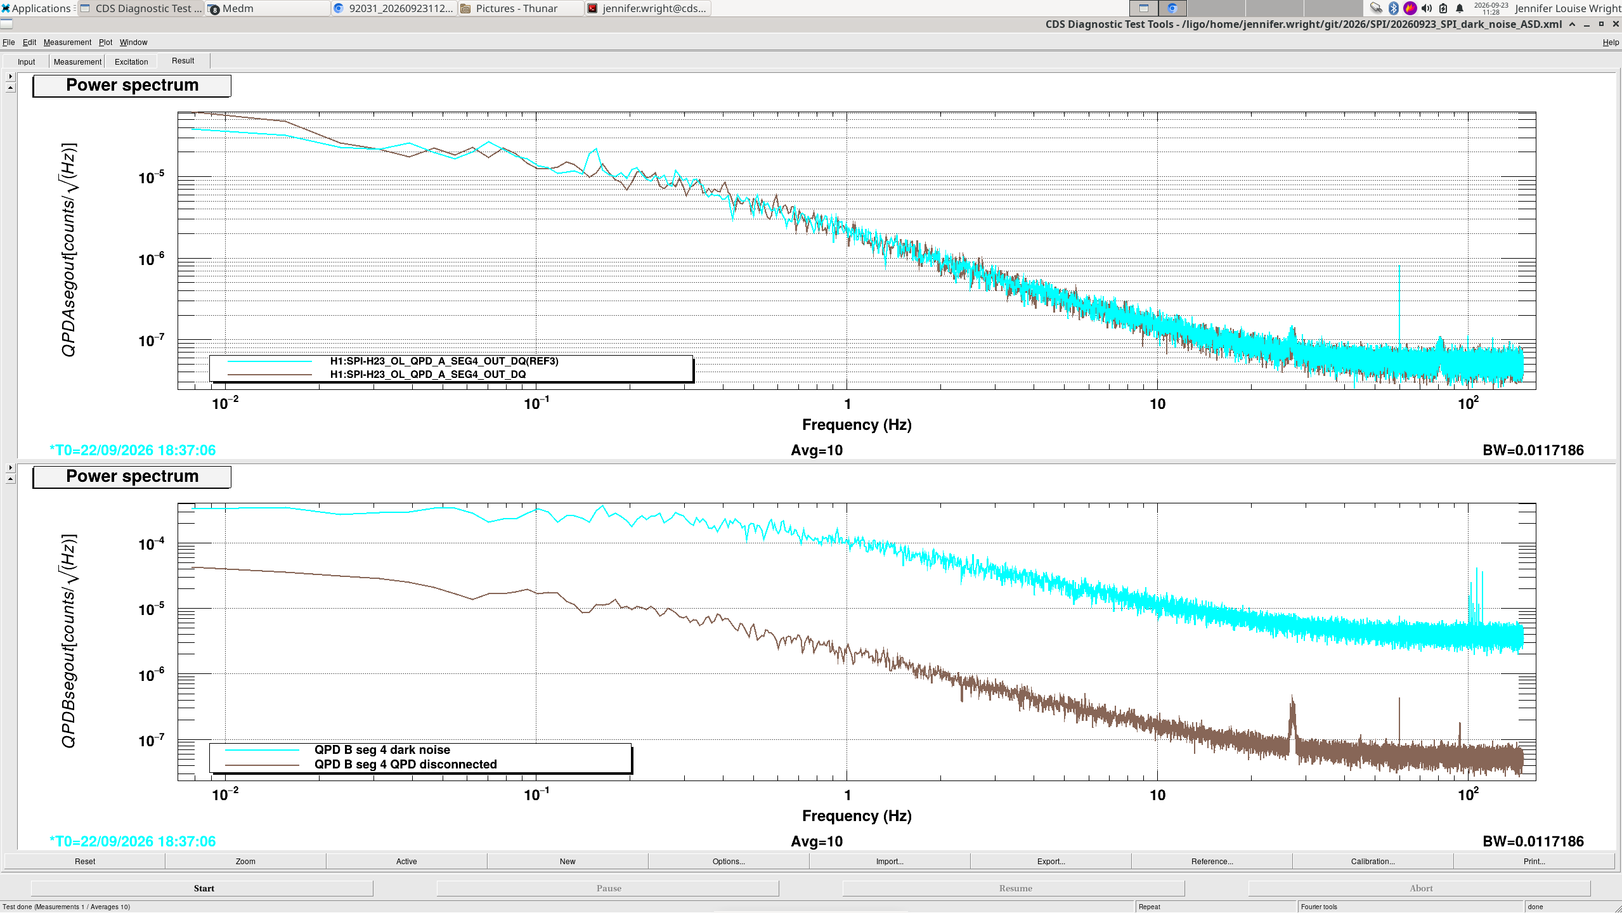Image resolution: width=1622 pixels, height=913 pixels.
Task: Expand top plot options panel arrow
Action: click(10, 76)
